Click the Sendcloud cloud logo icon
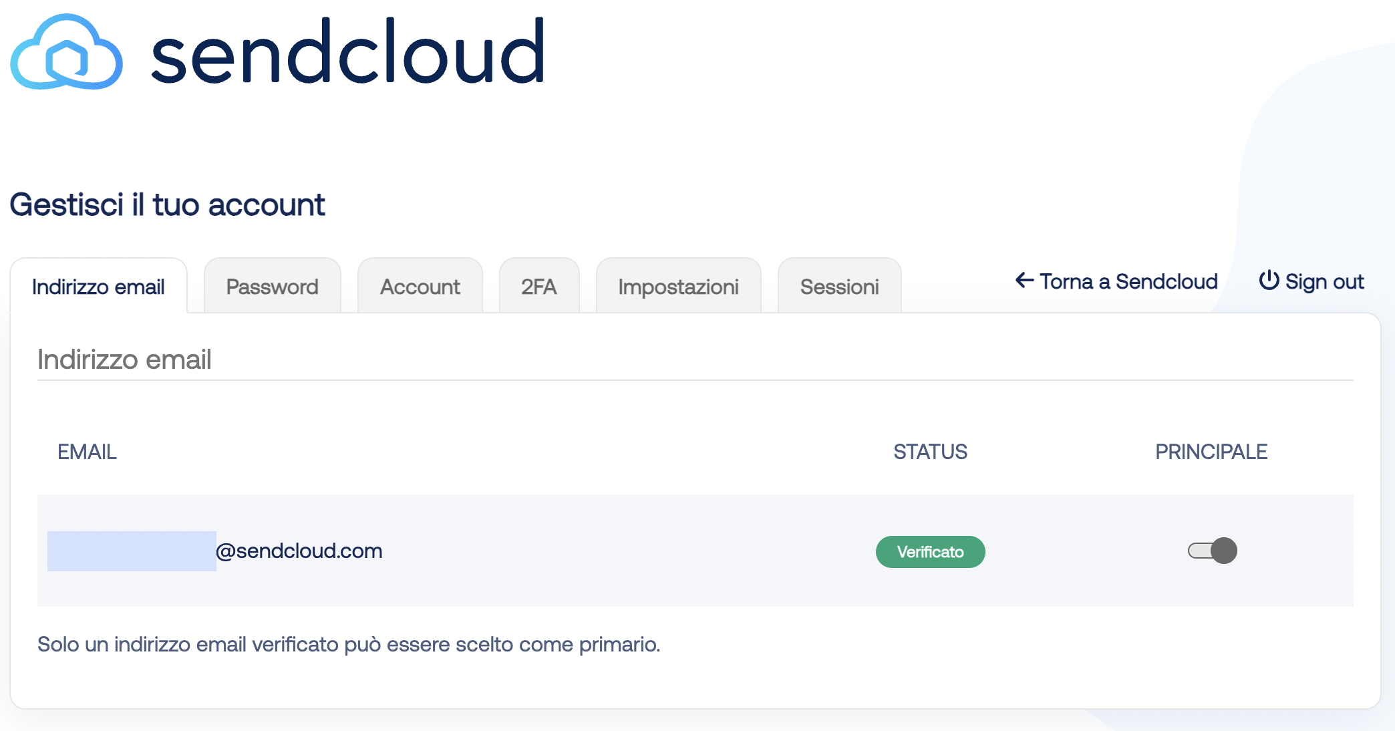Image resolution: width=1395 pixels, height=731 pixels. [66, 52]
